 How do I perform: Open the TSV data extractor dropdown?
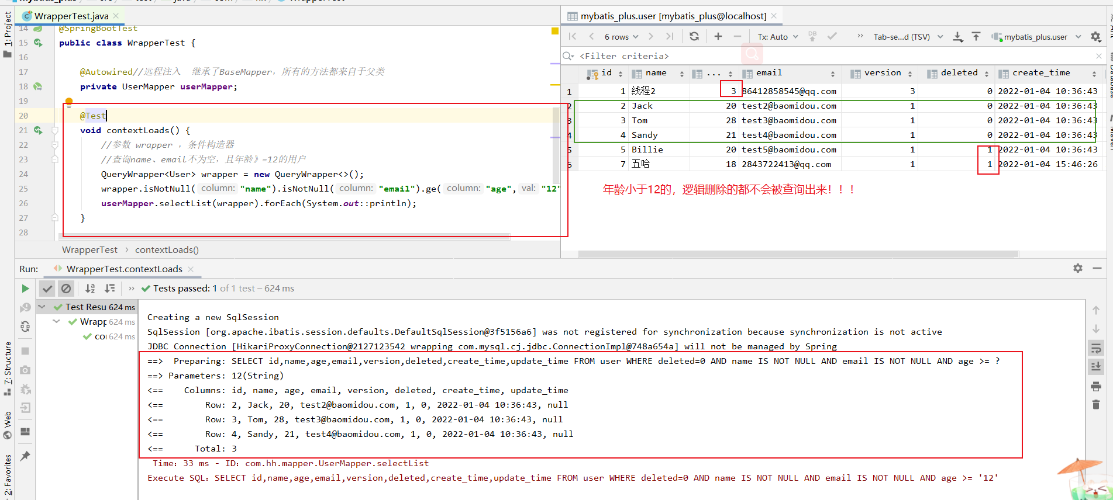(908, 37)
